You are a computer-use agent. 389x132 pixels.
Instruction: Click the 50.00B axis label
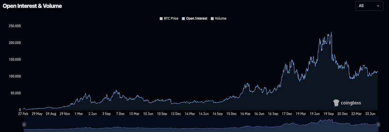click(16, 93)
